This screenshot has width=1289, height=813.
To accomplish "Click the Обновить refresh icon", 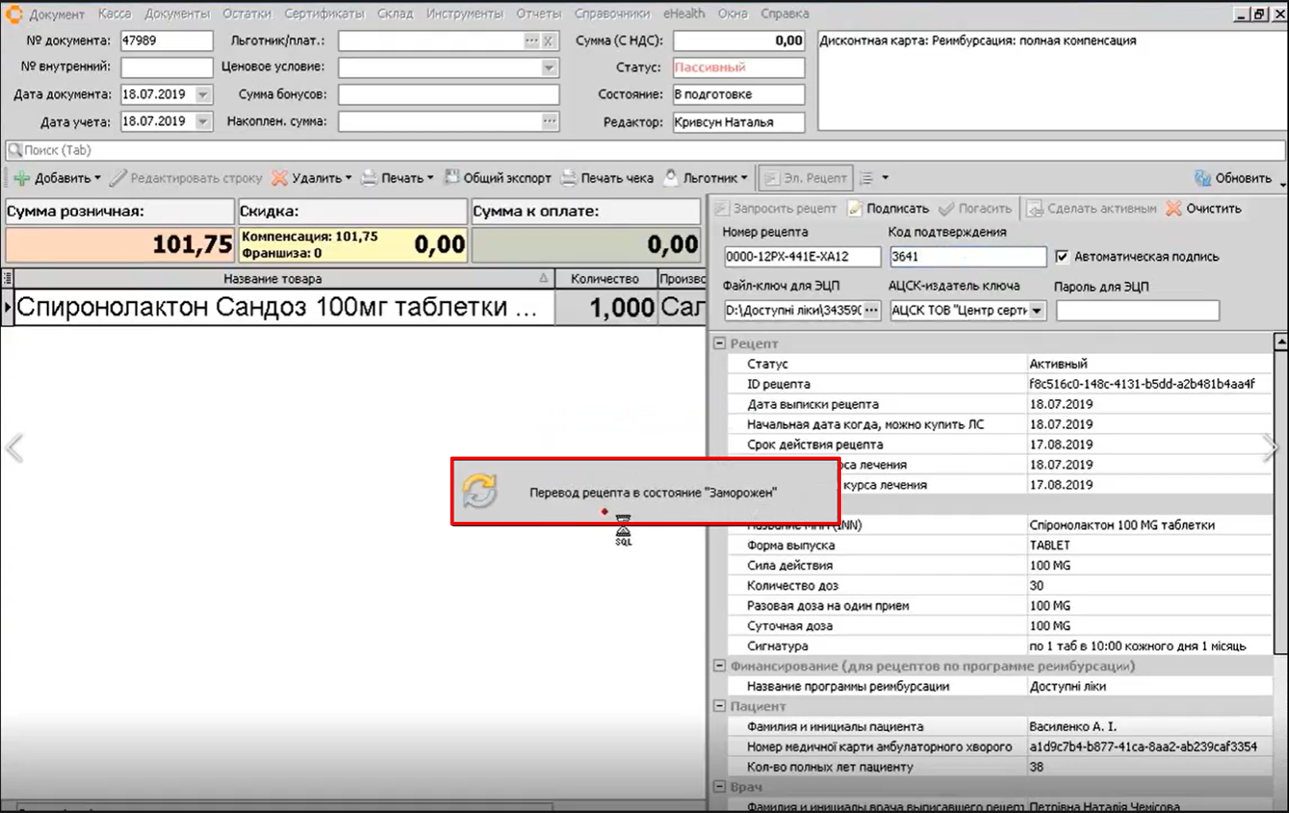I will point(1202,178).
